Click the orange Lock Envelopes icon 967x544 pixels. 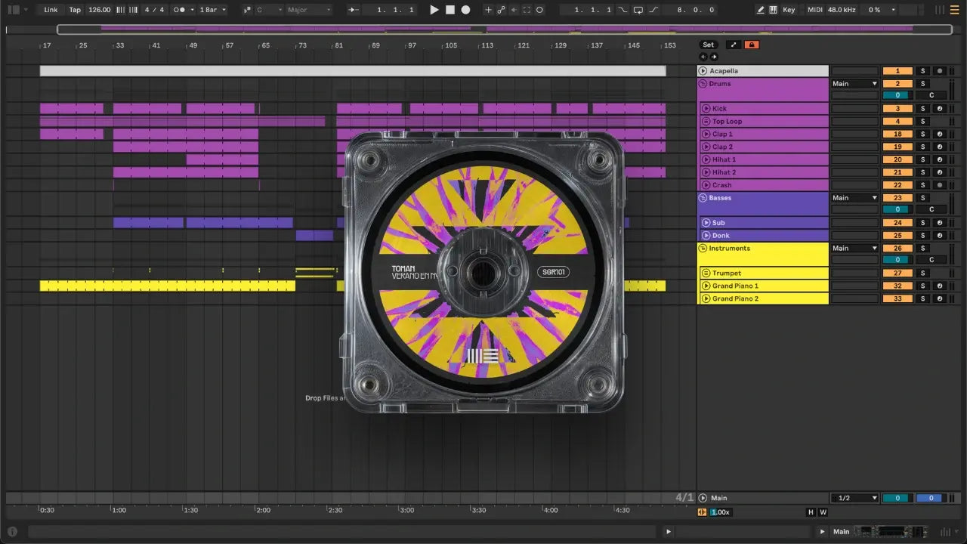751,45
